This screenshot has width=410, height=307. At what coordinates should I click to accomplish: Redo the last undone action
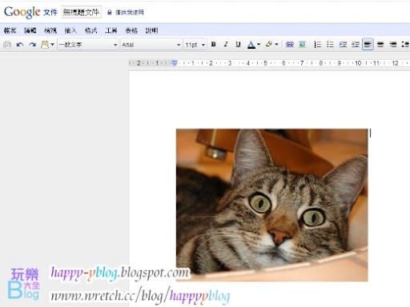tap(33, 45)
